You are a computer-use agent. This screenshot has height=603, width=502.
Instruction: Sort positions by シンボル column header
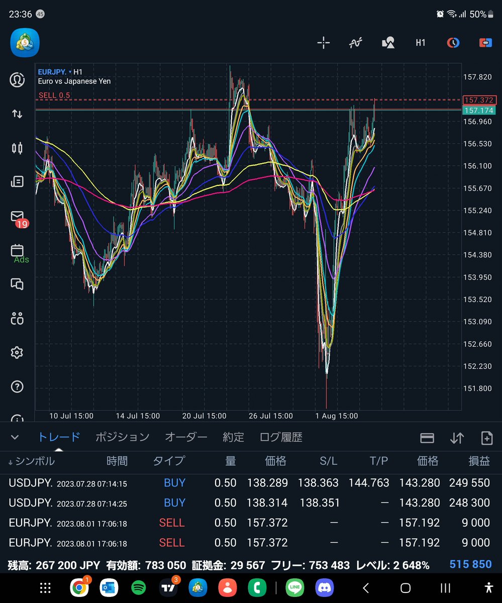(31, 461)
